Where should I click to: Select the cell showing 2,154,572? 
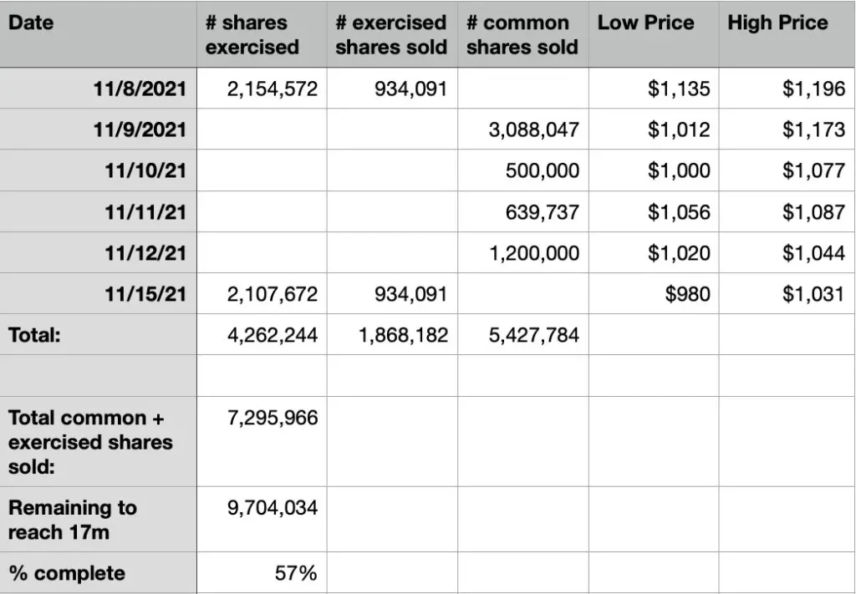point(273,89)
